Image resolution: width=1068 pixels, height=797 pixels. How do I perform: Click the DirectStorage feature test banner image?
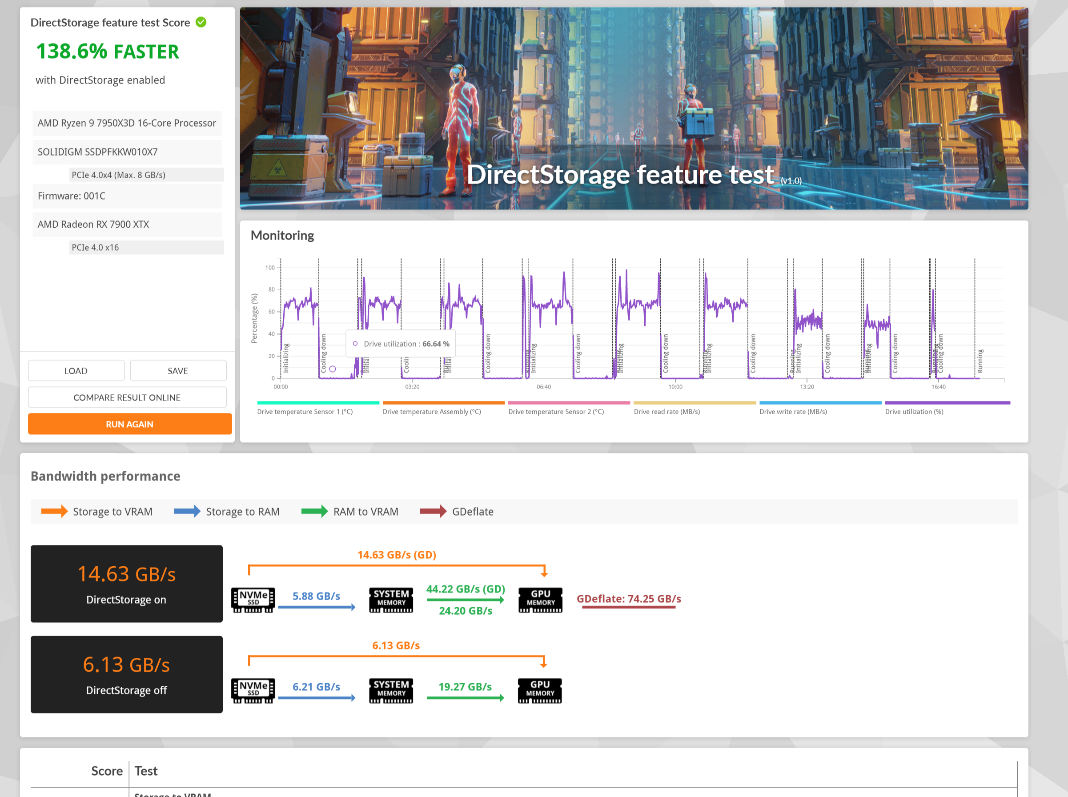634,108
